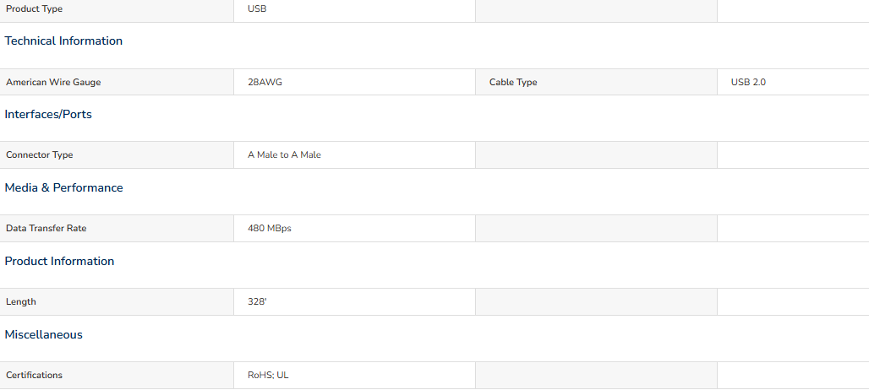Click the Connector Type label
869x390 pixels.
(x=40, y=155)
